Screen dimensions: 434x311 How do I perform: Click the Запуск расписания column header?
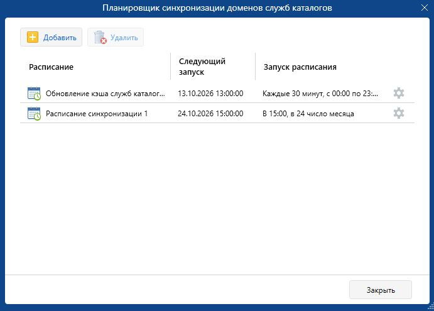pos(300,67)
